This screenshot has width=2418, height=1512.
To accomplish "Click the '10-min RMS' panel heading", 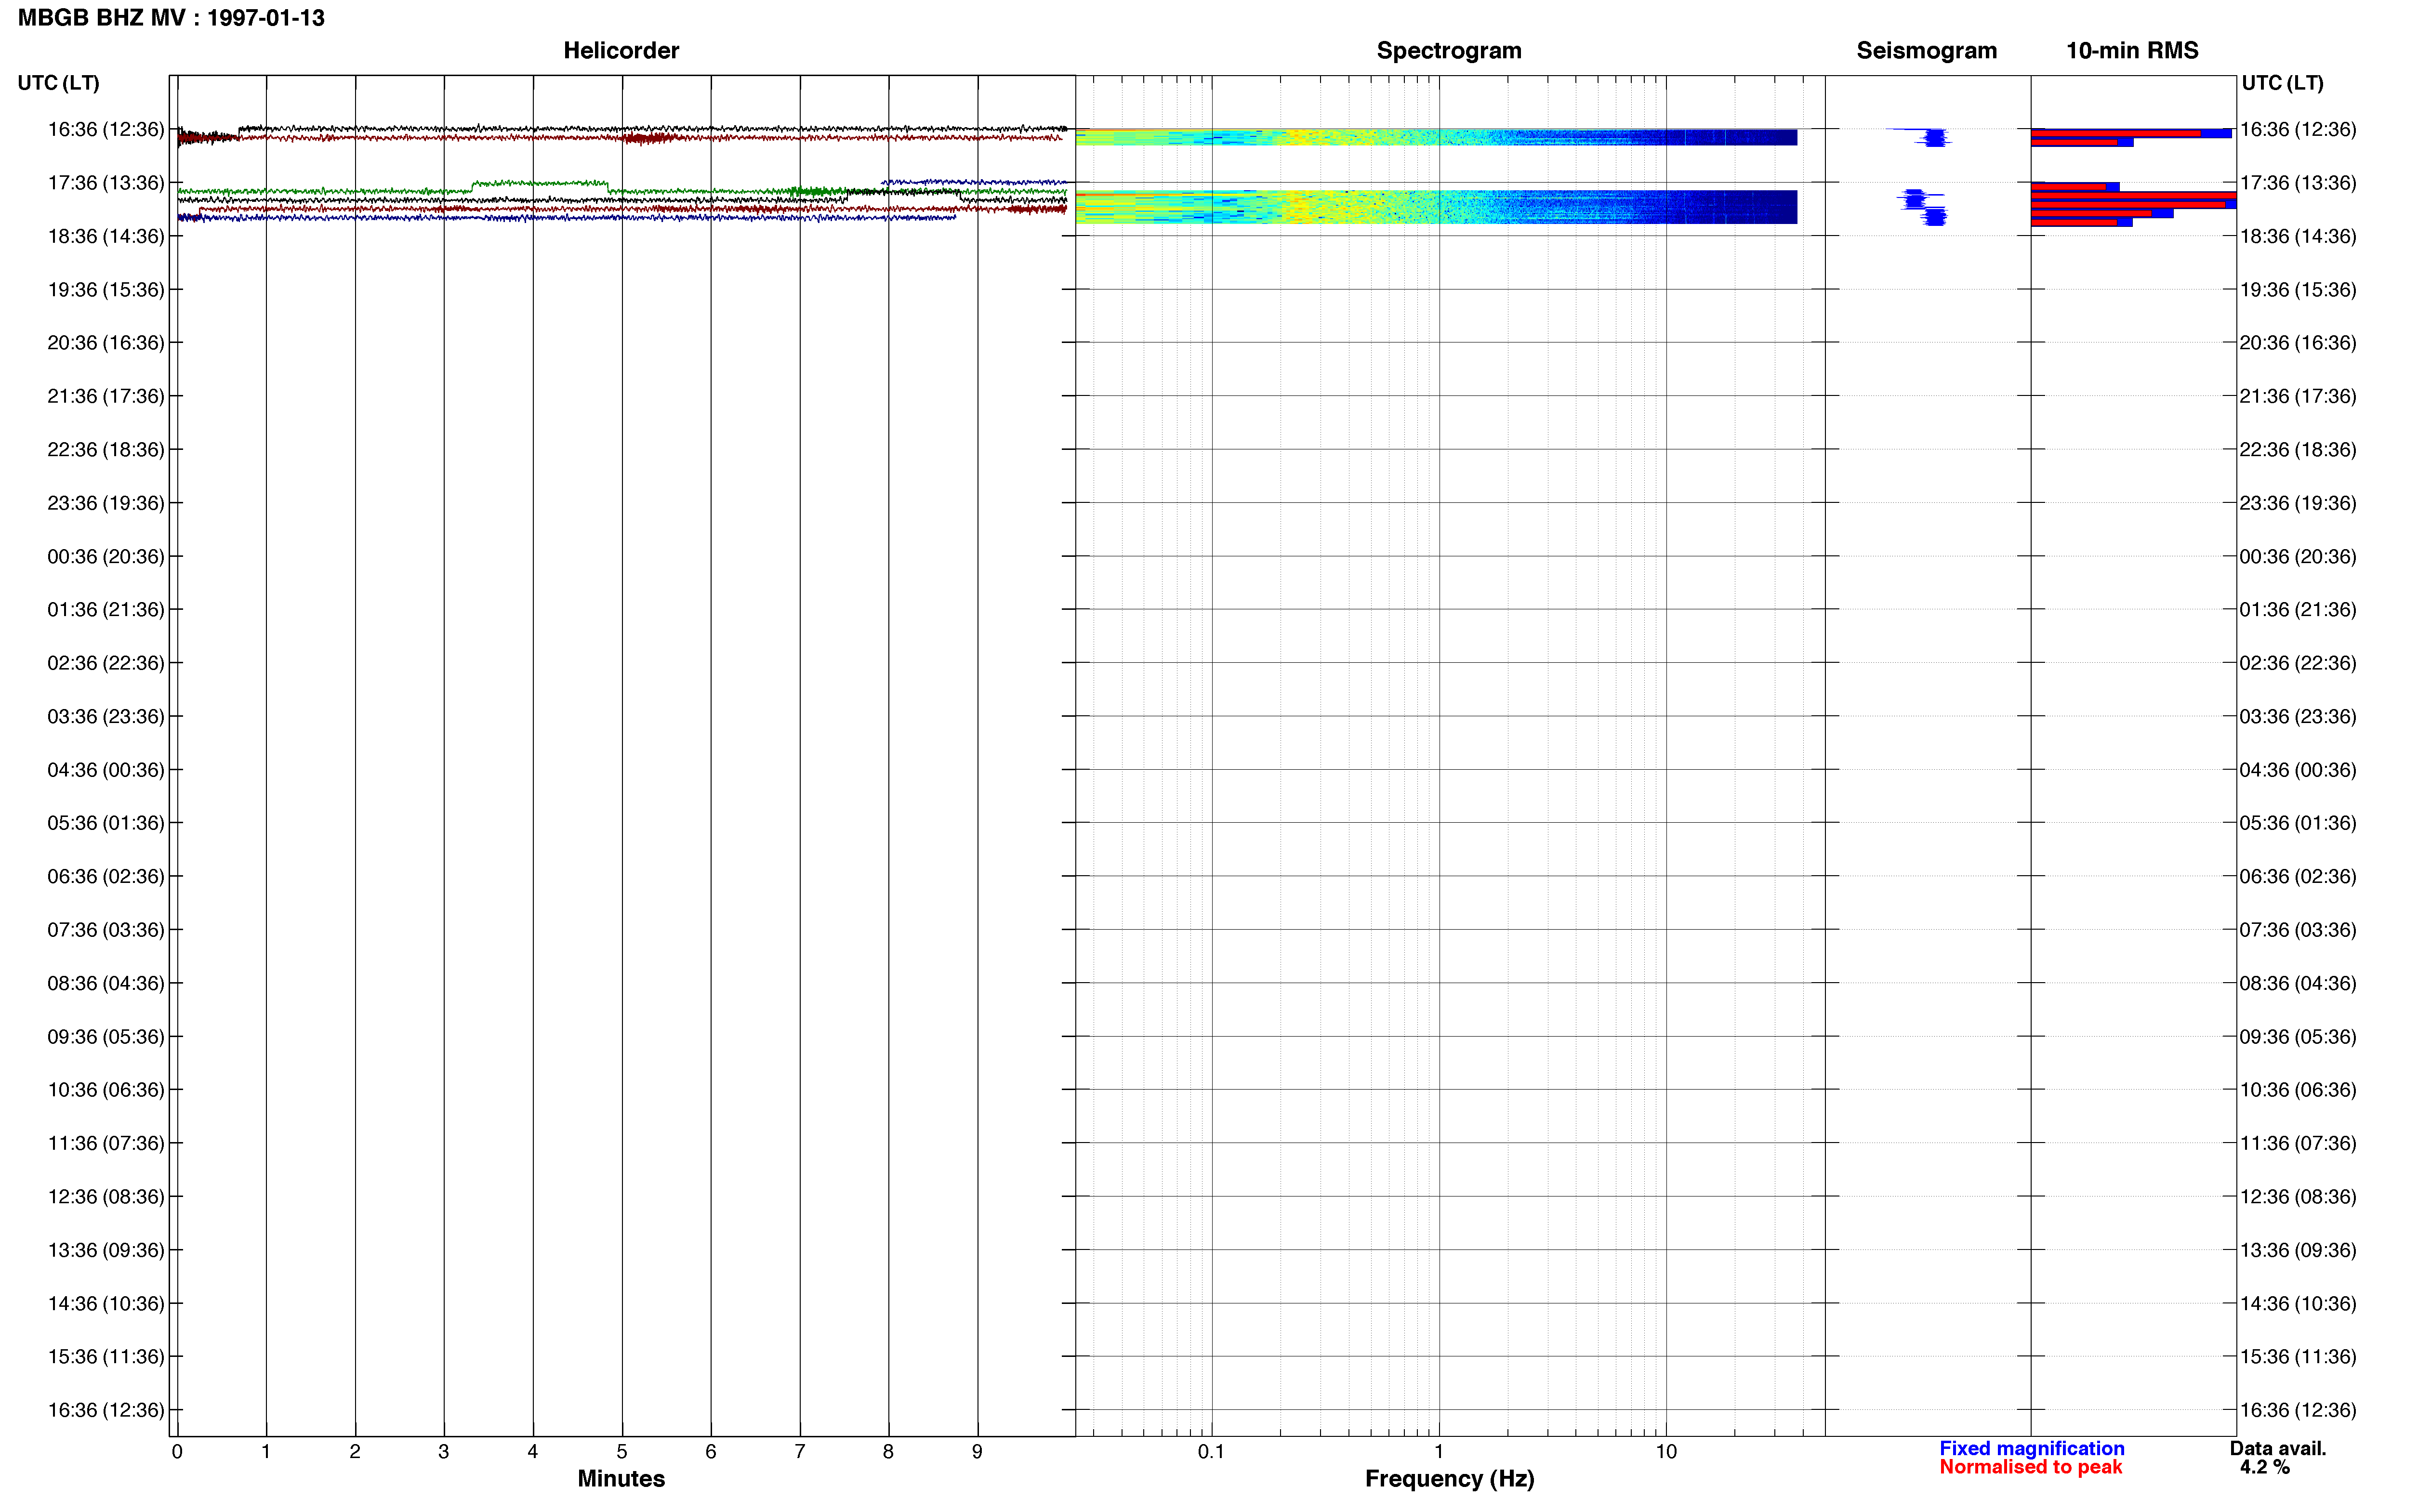I will (x=2132, y=51).
